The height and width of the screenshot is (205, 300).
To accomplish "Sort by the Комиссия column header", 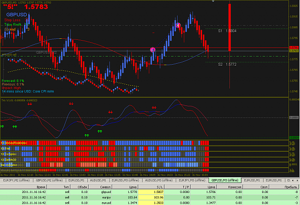I will click(229, 187).
